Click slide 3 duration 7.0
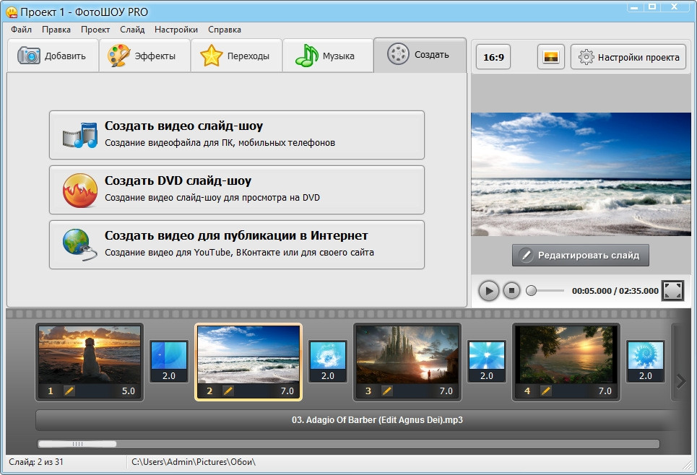This screenshot has height=475, width=697. click(x=446, y=391)
